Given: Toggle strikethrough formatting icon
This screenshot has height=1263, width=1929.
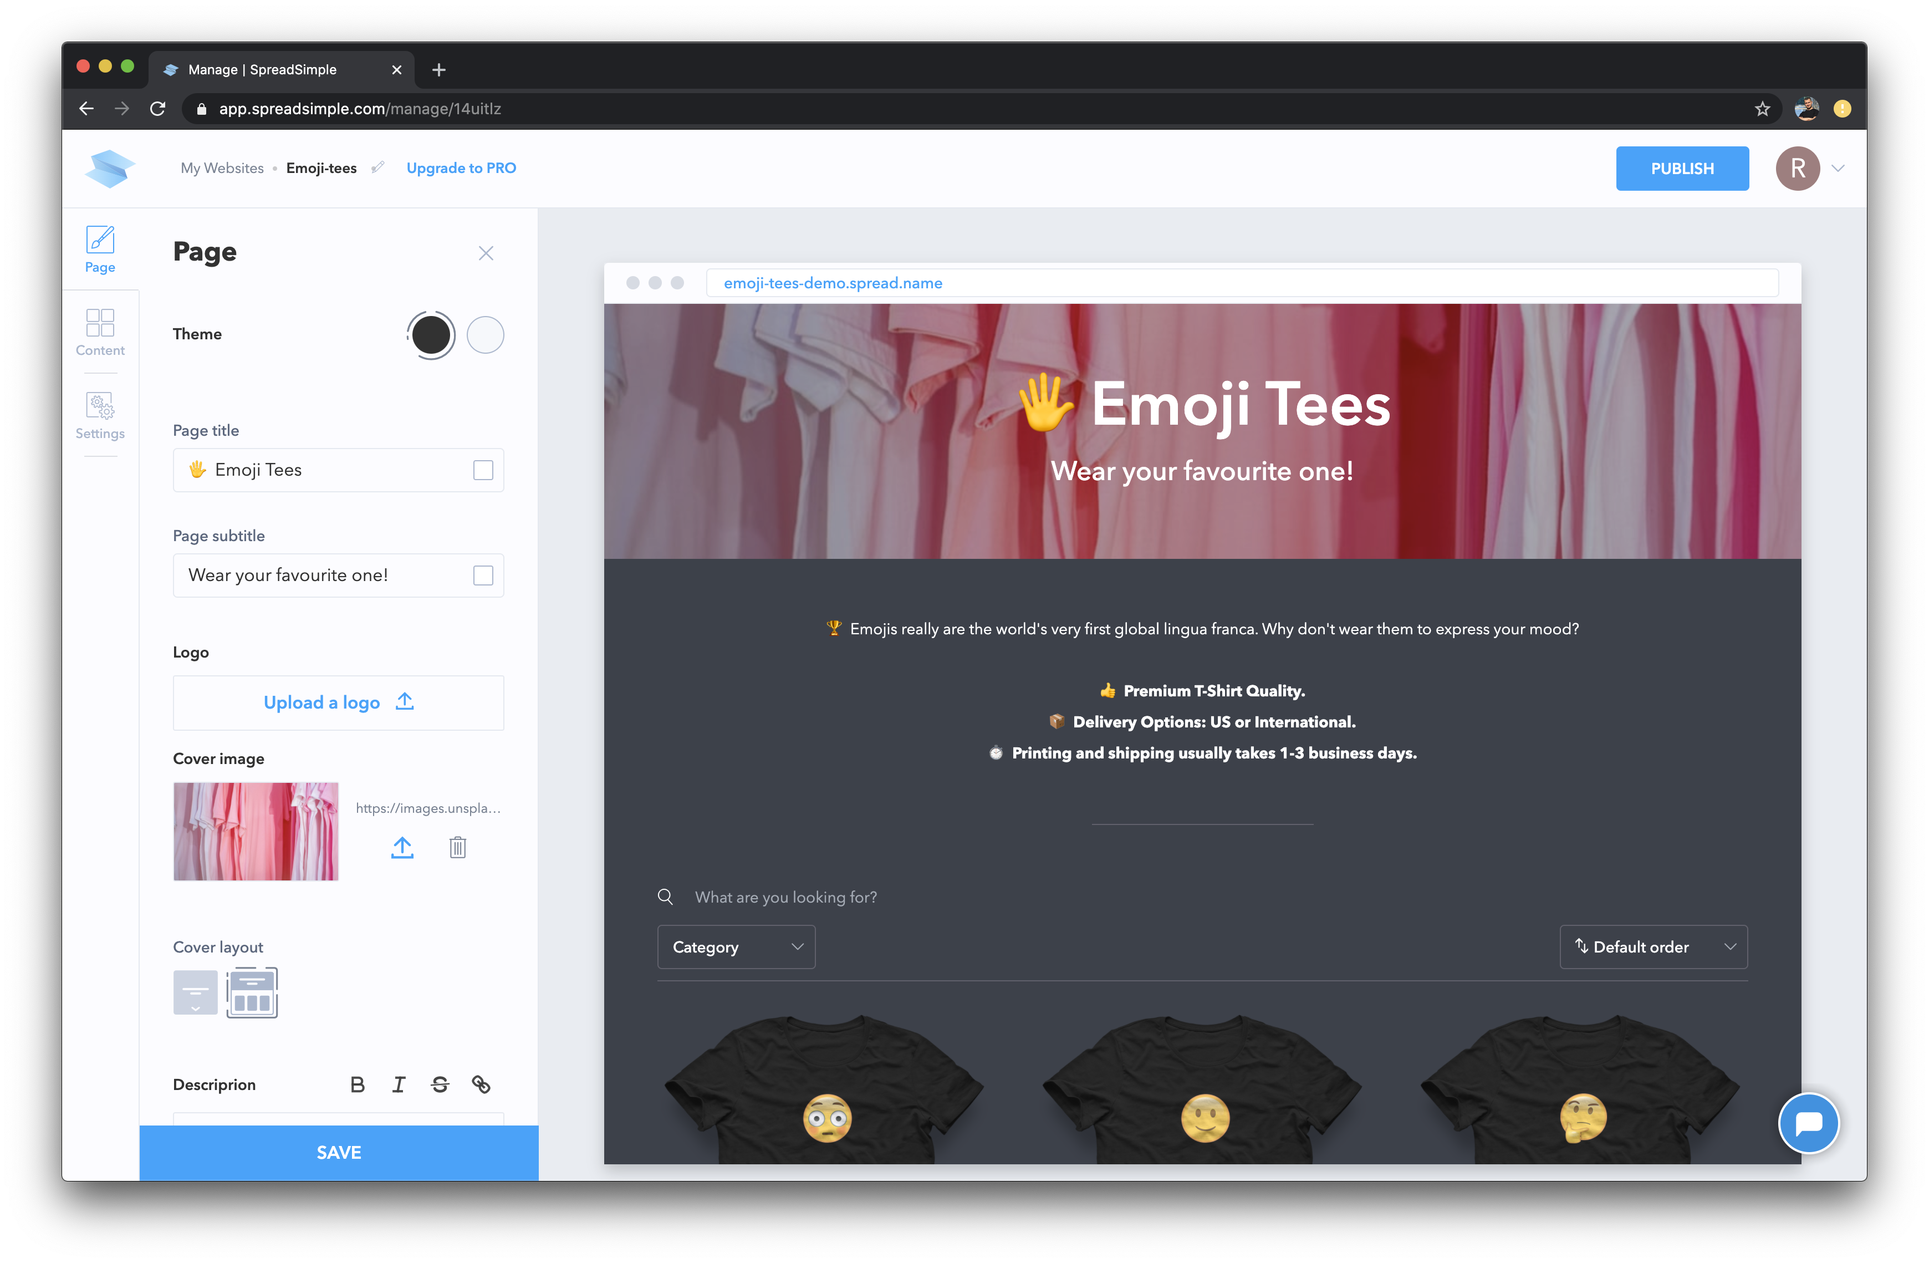Looking at the screenshot, I should pyautogui.click(x=440, y=1084).
